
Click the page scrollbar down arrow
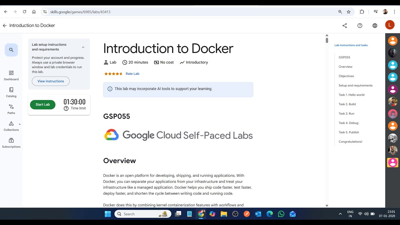327,206
